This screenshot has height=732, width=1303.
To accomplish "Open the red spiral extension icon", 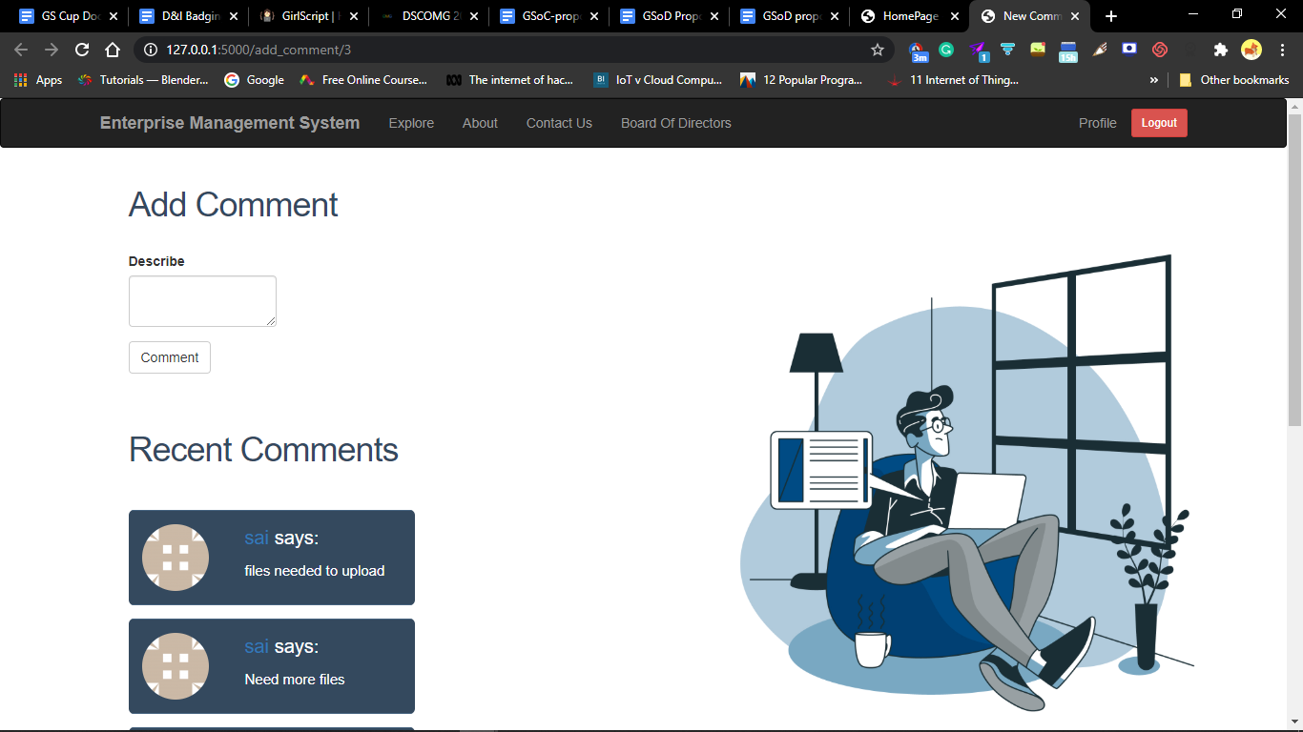I will click(x=1160, y=50).
